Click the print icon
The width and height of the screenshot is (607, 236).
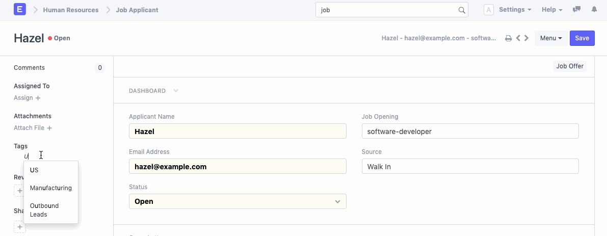[x=508, y=38]
